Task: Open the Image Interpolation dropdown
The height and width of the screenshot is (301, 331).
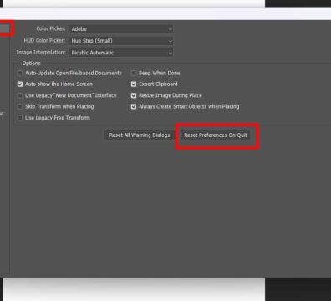Action: click(x=120, y=53)
